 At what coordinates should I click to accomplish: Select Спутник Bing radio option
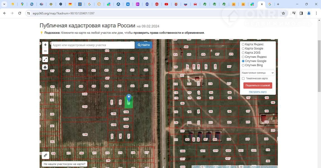pos(243,65)
